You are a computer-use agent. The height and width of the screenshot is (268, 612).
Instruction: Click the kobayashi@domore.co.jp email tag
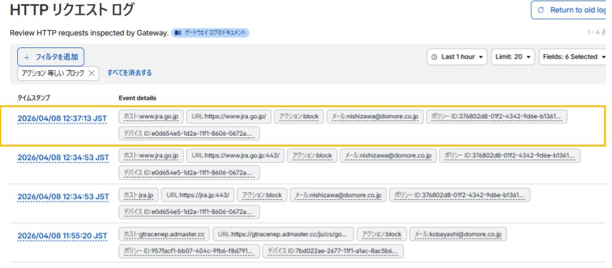[458, 233]
